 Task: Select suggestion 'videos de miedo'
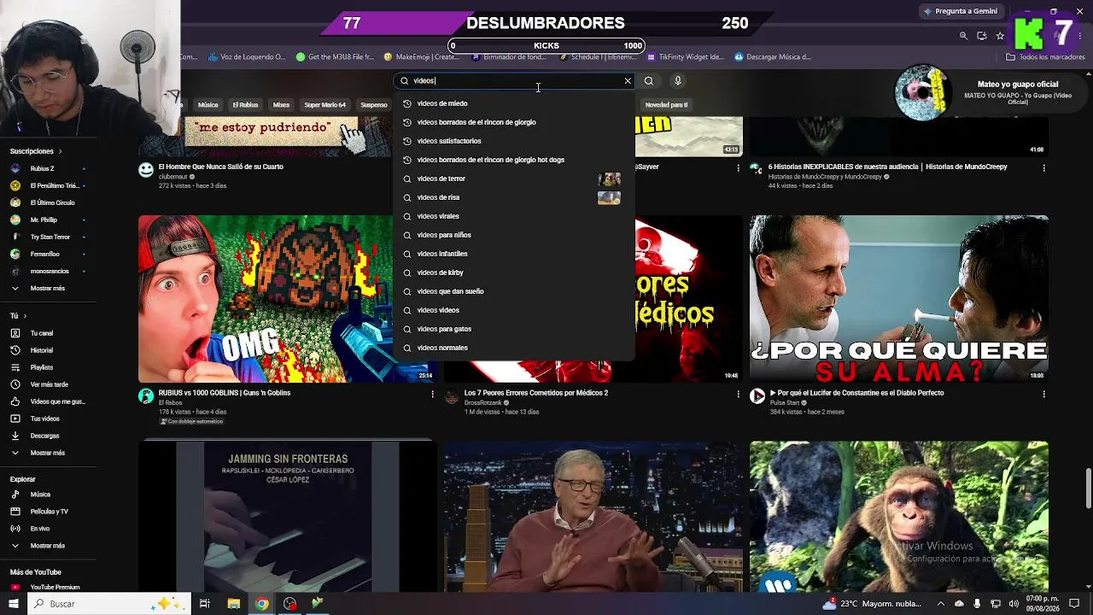click(513, 103)
